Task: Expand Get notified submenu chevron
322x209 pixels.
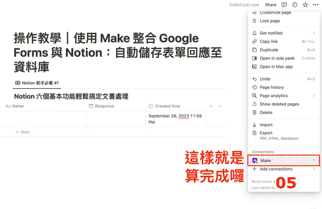Action: click(x=314, y=33)
